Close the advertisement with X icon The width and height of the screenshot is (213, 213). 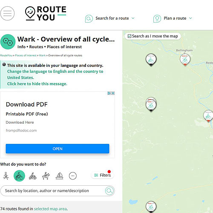click(113, 93)
